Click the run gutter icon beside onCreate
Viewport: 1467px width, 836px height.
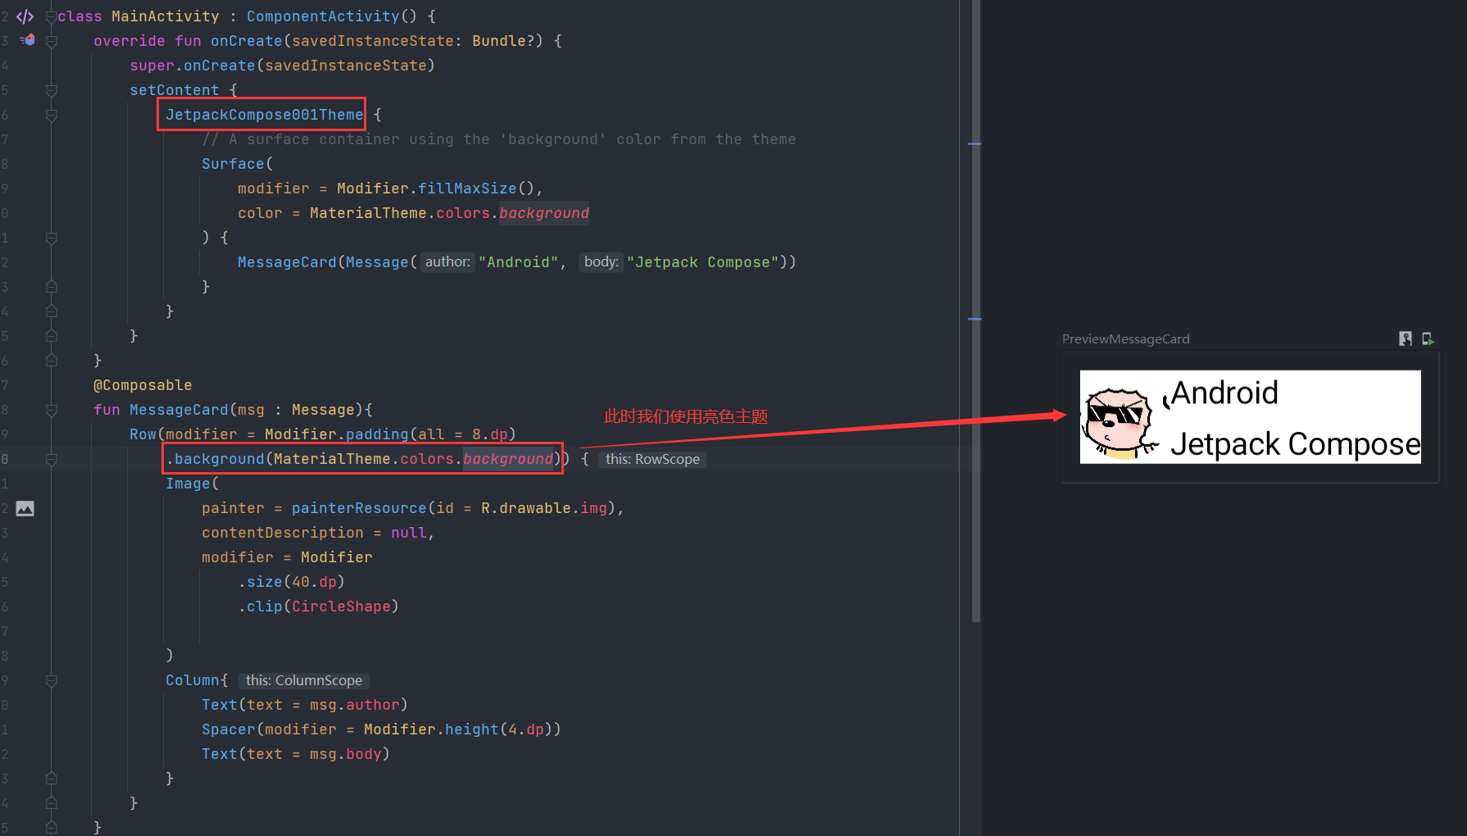tap(27, 40)
